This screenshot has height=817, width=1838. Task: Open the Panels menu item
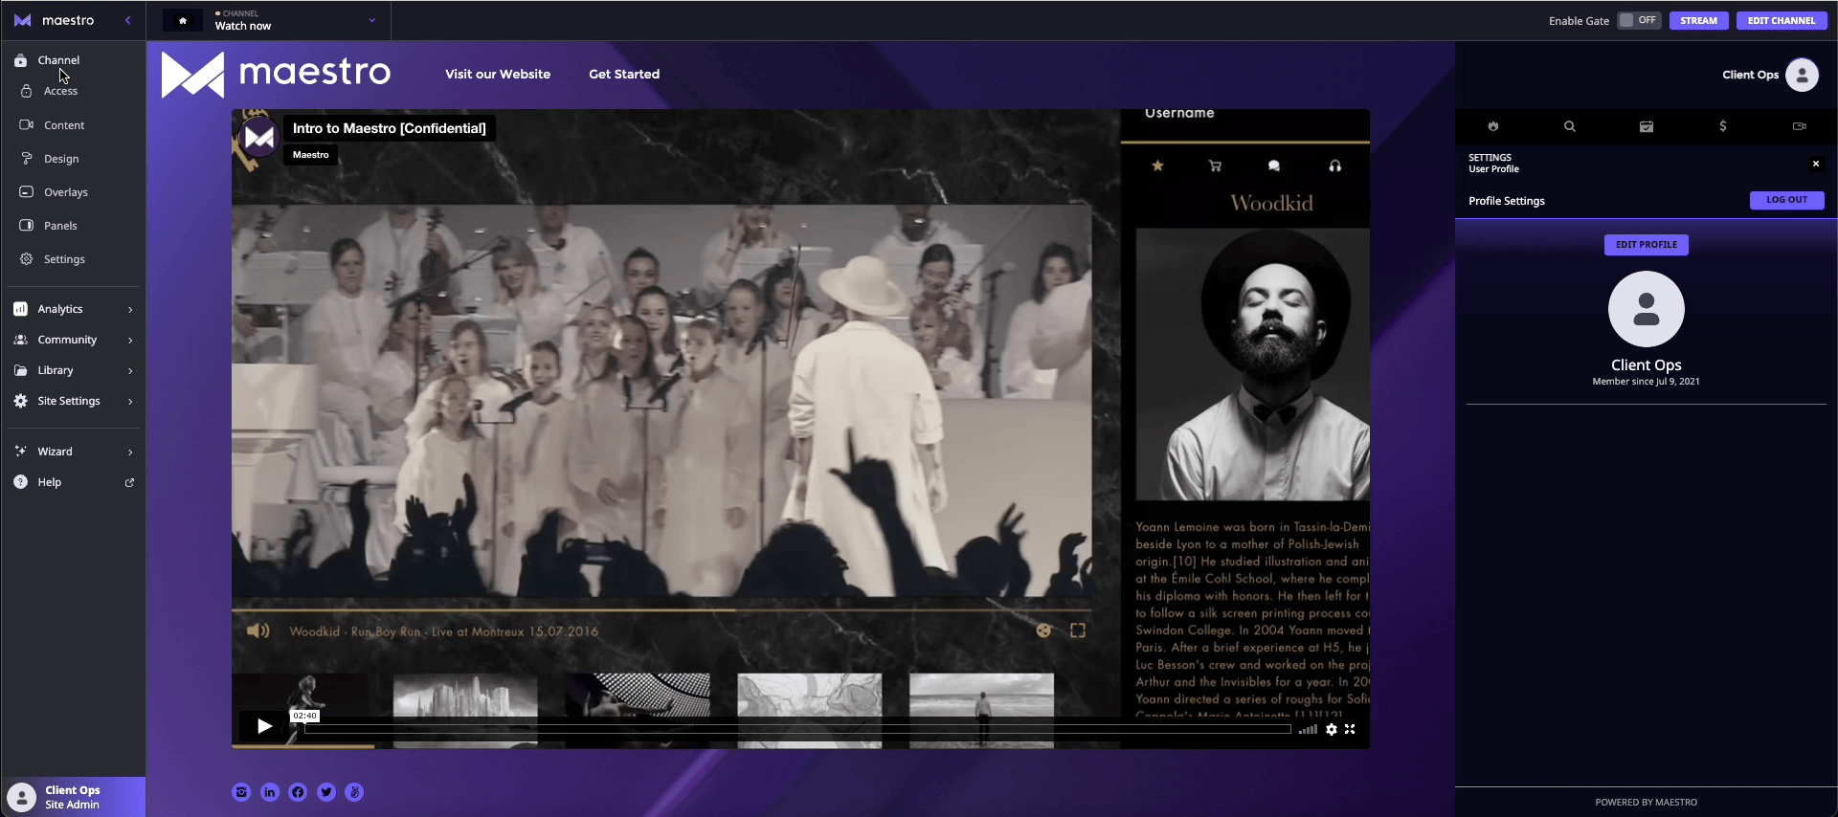pyautogui.click(x=60, y=226)
